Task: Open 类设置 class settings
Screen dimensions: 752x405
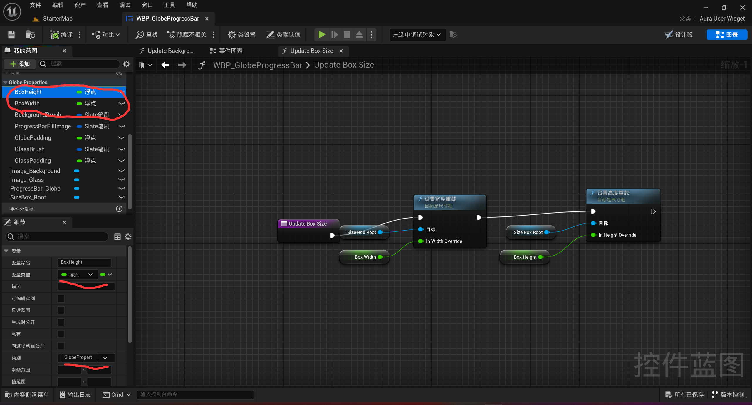Action: 241,35
